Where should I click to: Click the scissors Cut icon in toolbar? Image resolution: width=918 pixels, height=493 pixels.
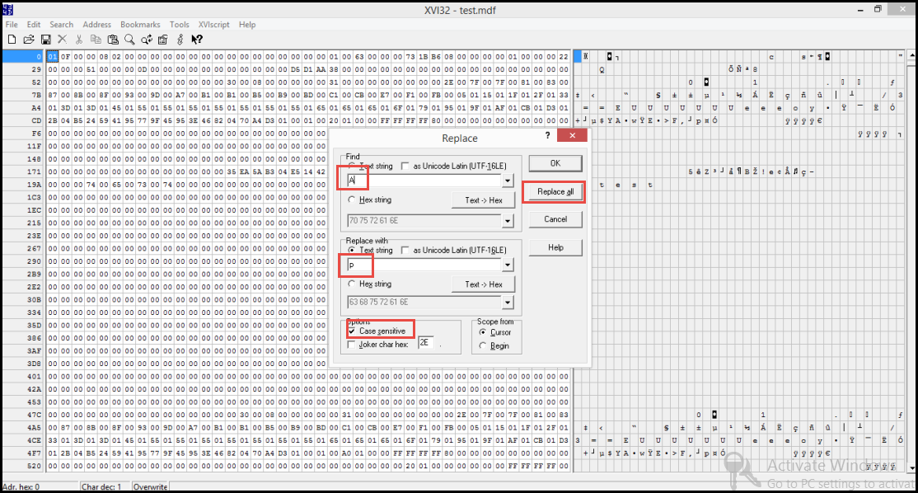coord(79,39)
